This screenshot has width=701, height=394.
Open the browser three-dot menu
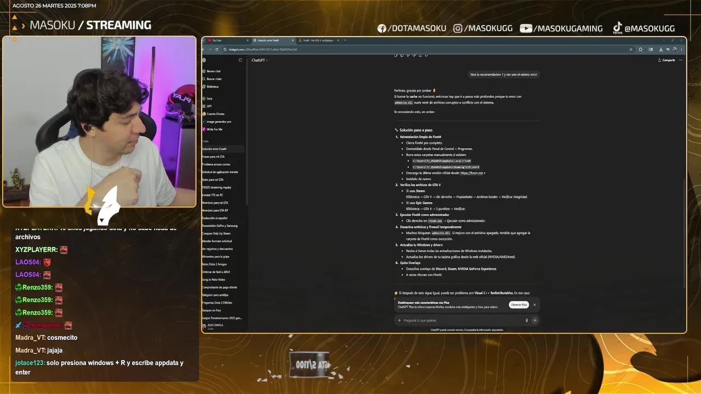[681, 49]
